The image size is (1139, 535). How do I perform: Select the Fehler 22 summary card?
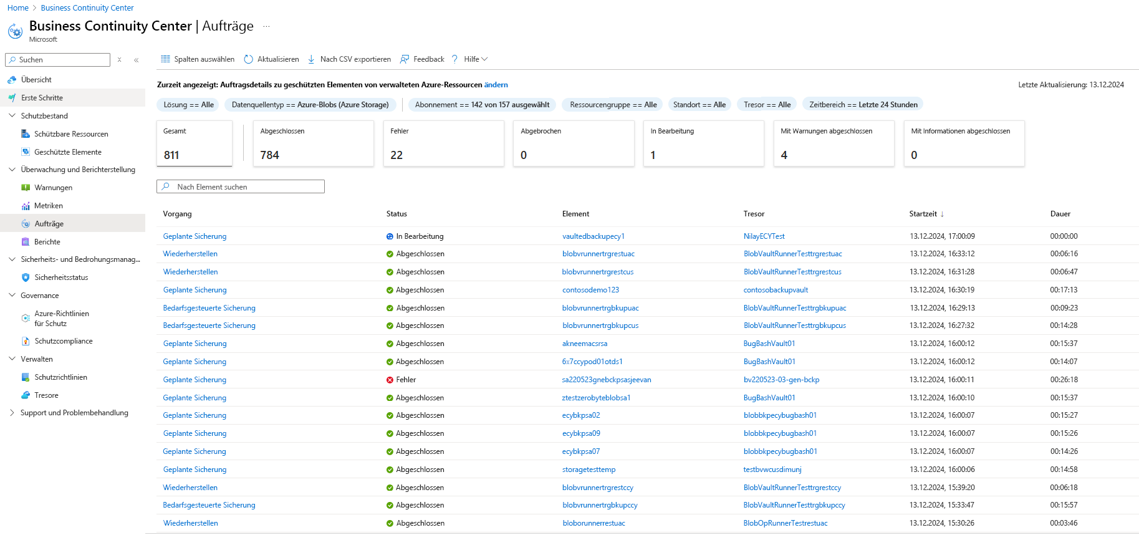(443, 143)
